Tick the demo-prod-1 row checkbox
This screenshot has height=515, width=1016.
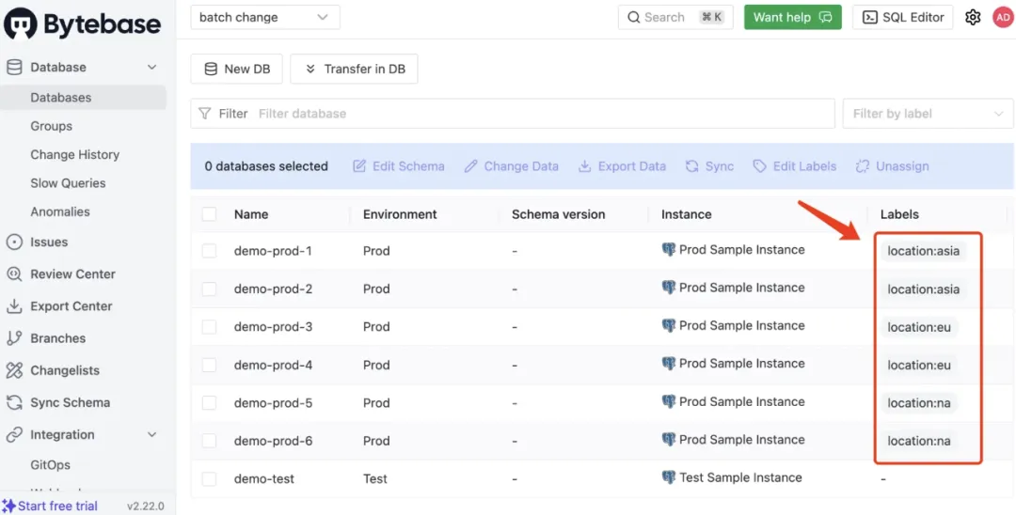(x=209, y=251)
